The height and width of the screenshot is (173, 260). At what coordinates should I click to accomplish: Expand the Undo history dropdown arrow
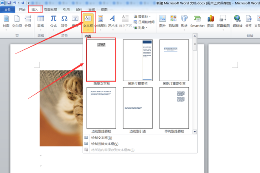(19, 3)
